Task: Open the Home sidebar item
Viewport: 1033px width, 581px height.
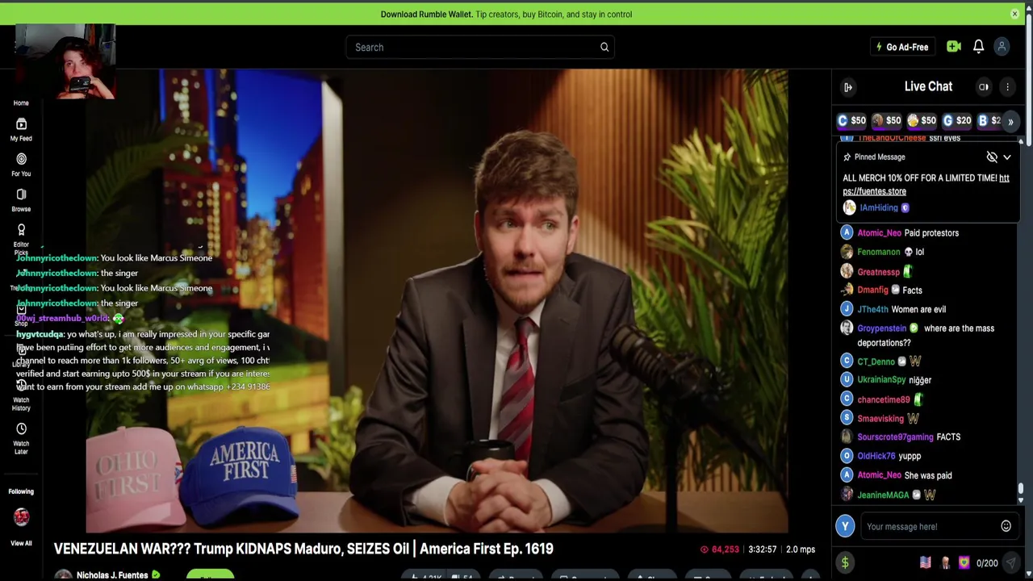Action: click(21, 102)
